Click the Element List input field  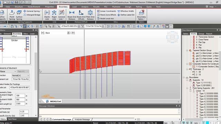click(21, 79)
